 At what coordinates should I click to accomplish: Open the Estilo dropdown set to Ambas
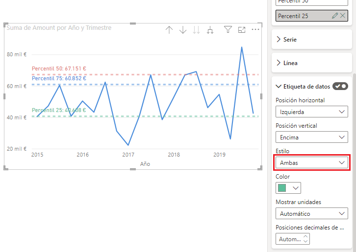(311, 162)
